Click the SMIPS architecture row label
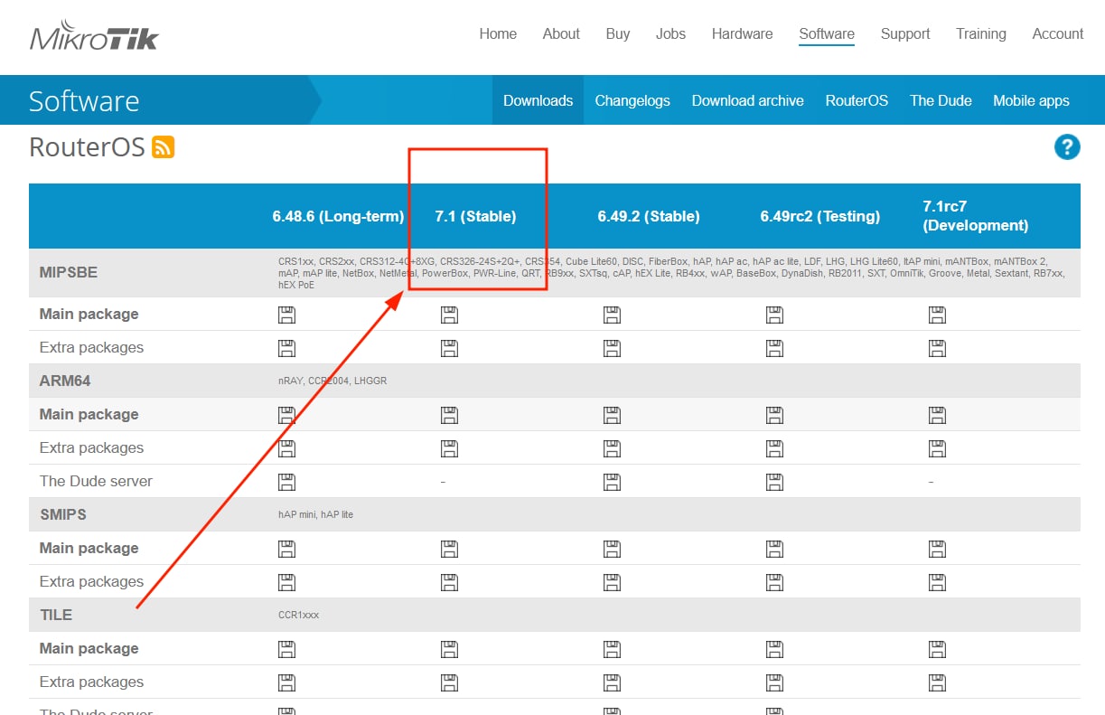 63,514
